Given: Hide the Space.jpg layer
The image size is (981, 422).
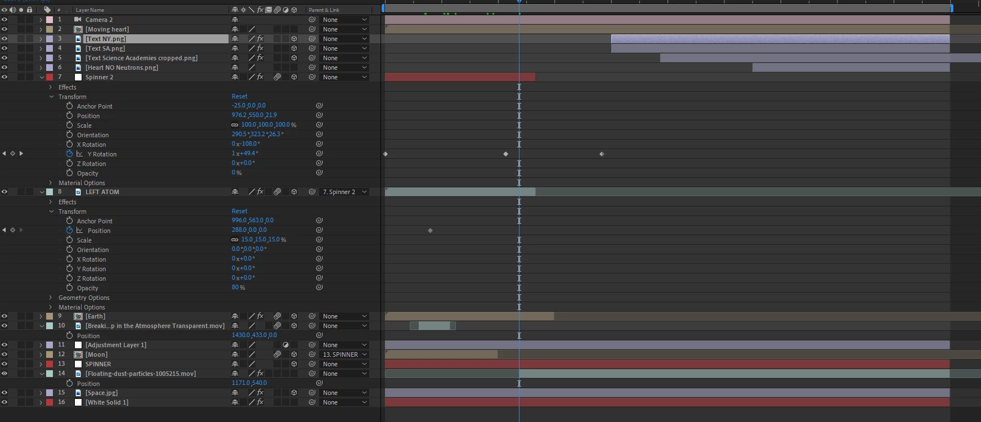Looking at the screenshot, I should pyautogui.click(x=5, y=393).
